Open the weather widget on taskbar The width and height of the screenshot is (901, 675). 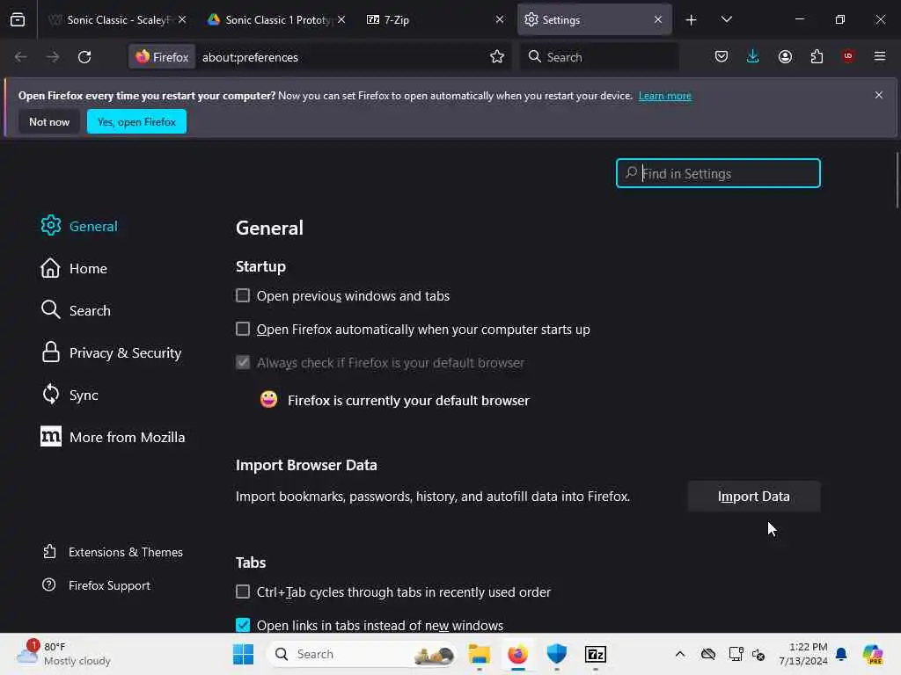(63, 654)
